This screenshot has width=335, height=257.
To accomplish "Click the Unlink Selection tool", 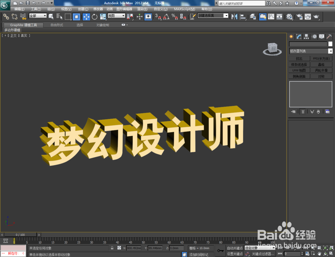I will [x=14, y=16].
